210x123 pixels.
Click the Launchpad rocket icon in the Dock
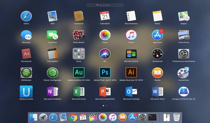pos(43,117)
